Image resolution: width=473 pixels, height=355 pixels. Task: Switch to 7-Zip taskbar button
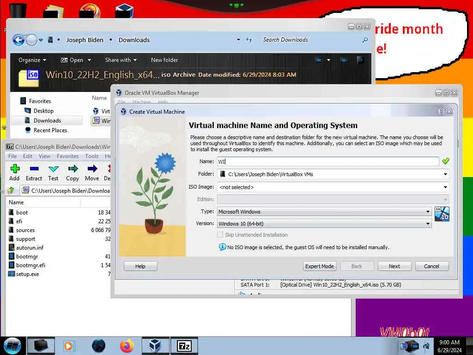pos(184,346)
